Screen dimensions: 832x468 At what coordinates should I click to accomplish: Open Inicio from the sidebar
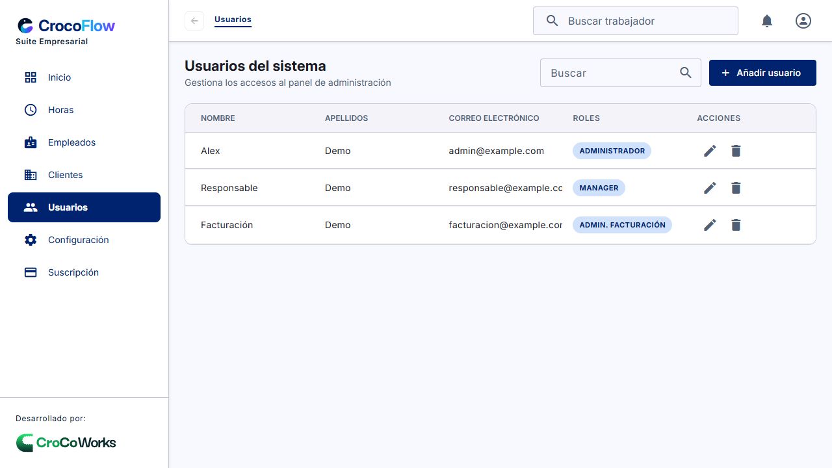pyautogui.click(x=84, y=77)
